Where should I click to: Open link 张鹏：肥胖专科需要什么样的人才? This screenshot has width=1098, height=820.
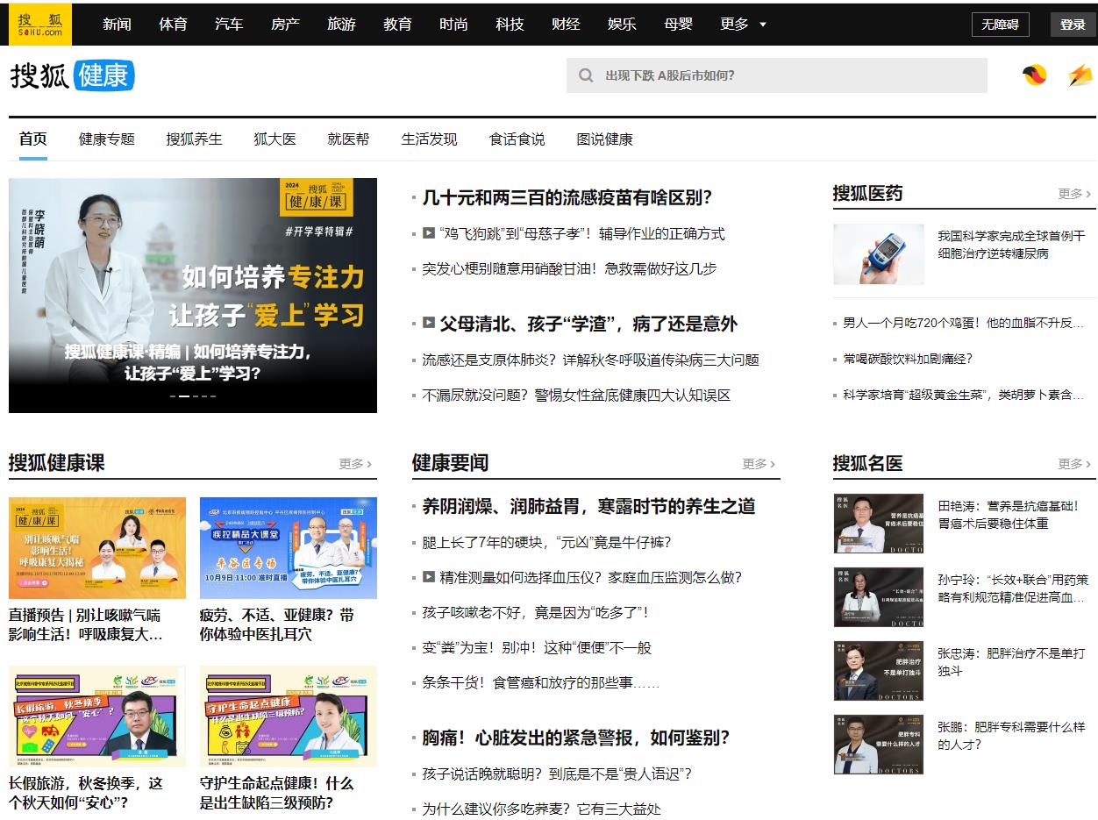(1011, 736)
